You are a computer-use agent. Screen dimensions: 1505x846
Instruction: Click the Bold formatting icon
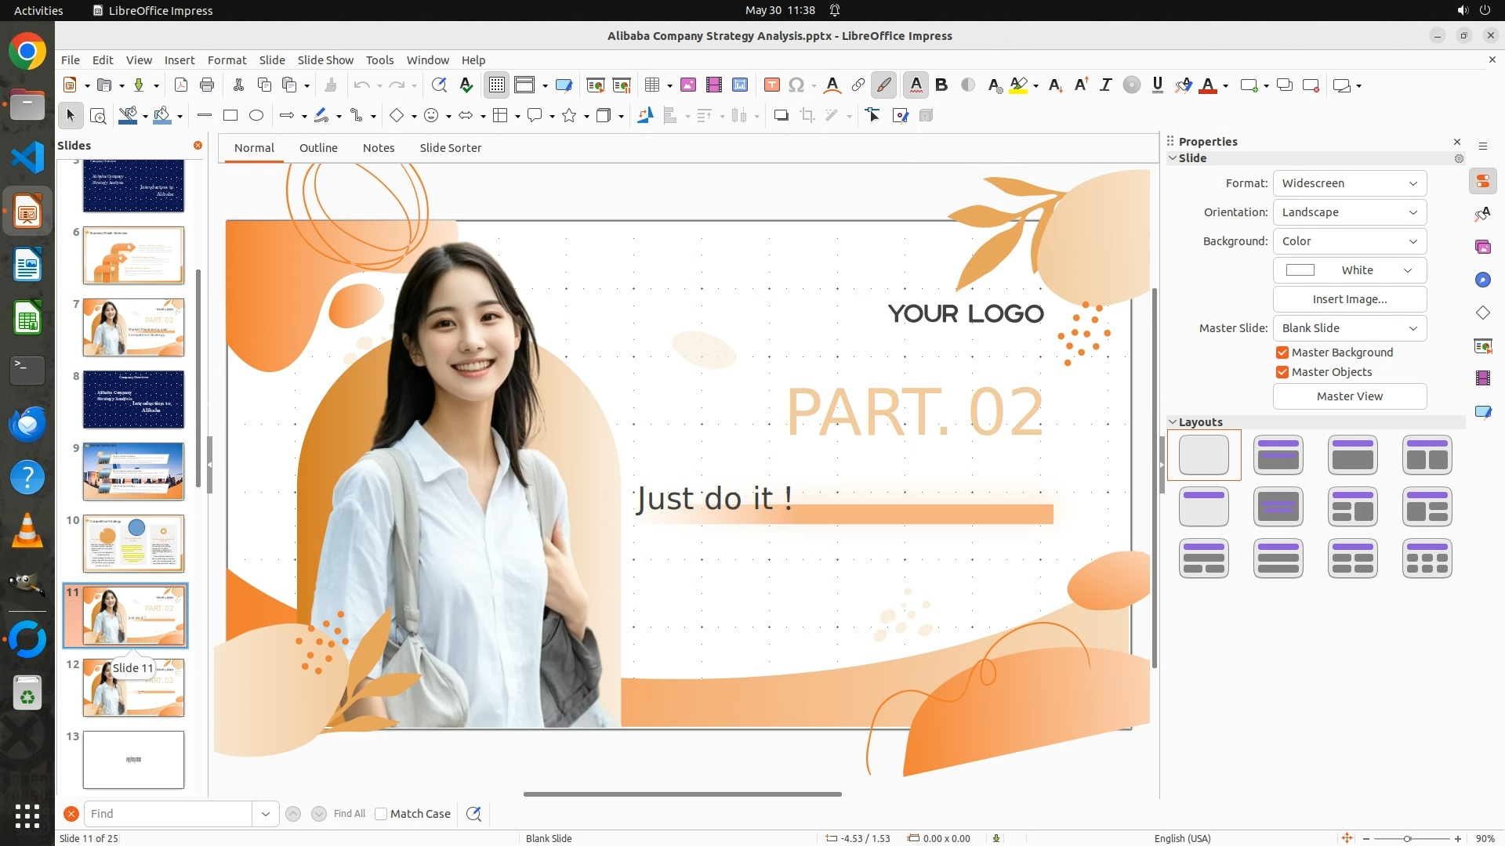tap(941, 85)
